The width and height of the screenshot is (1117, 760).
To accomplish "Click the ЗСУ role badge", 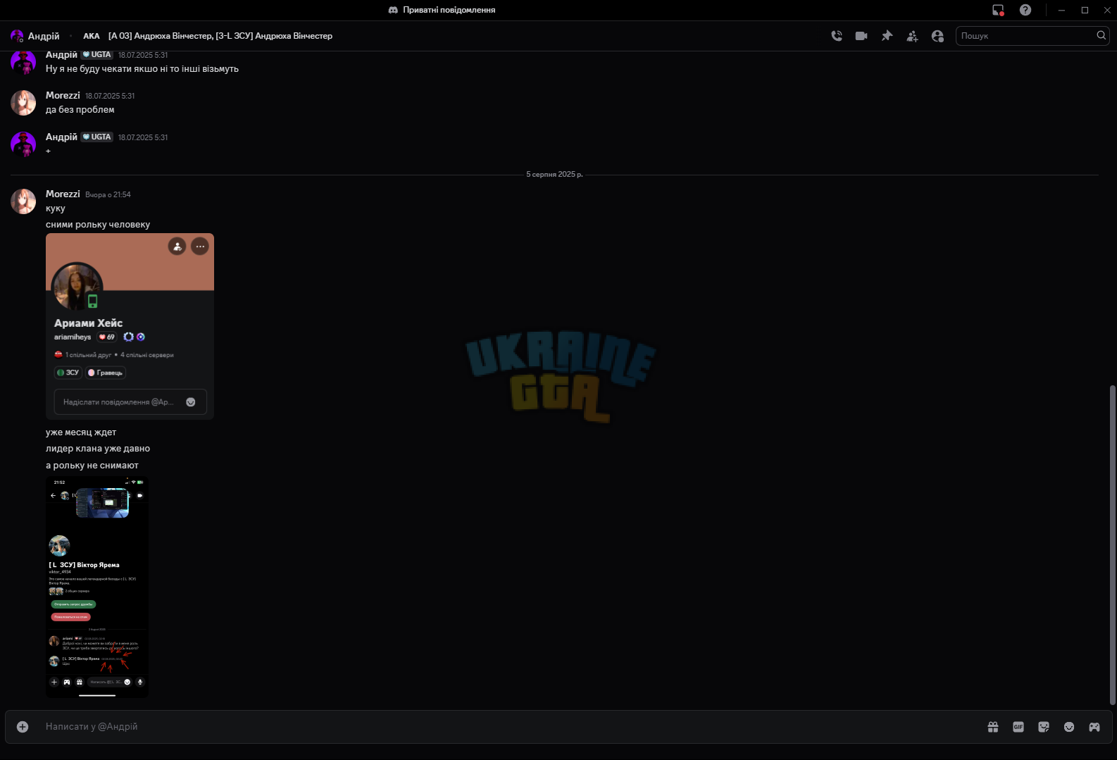I will [68, 373].
